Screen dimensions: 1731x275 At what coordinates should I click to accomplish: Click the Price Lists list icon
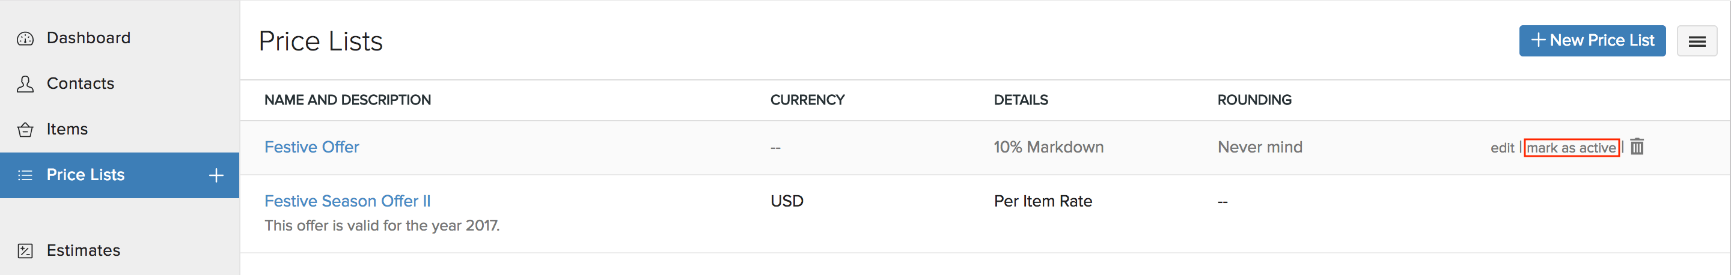[25, 175]
